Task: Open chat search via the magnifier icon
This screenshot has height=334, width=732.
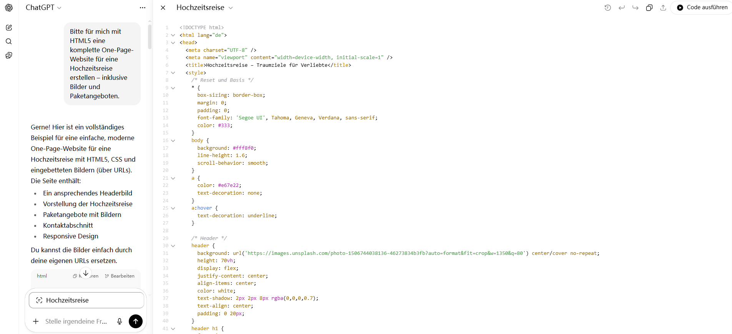Action: (x=9, y=41)
